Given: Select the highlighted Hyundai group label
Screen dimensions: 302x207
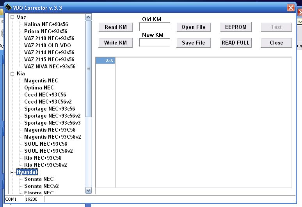Looking at the screenshot, I should tap(27, 172).
